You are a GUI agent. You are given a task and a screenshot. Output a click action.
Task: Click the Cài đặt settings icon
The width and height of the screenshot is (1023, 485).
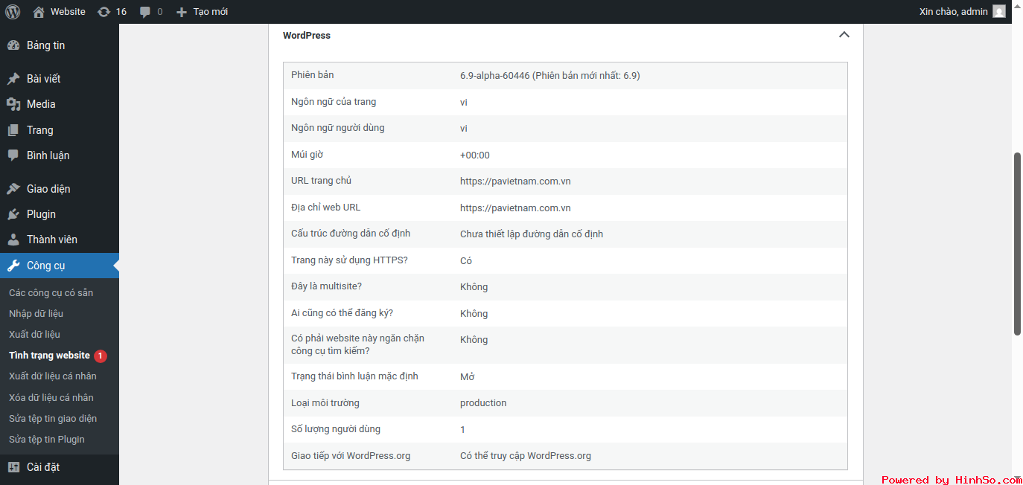click(x=13, y=467)
